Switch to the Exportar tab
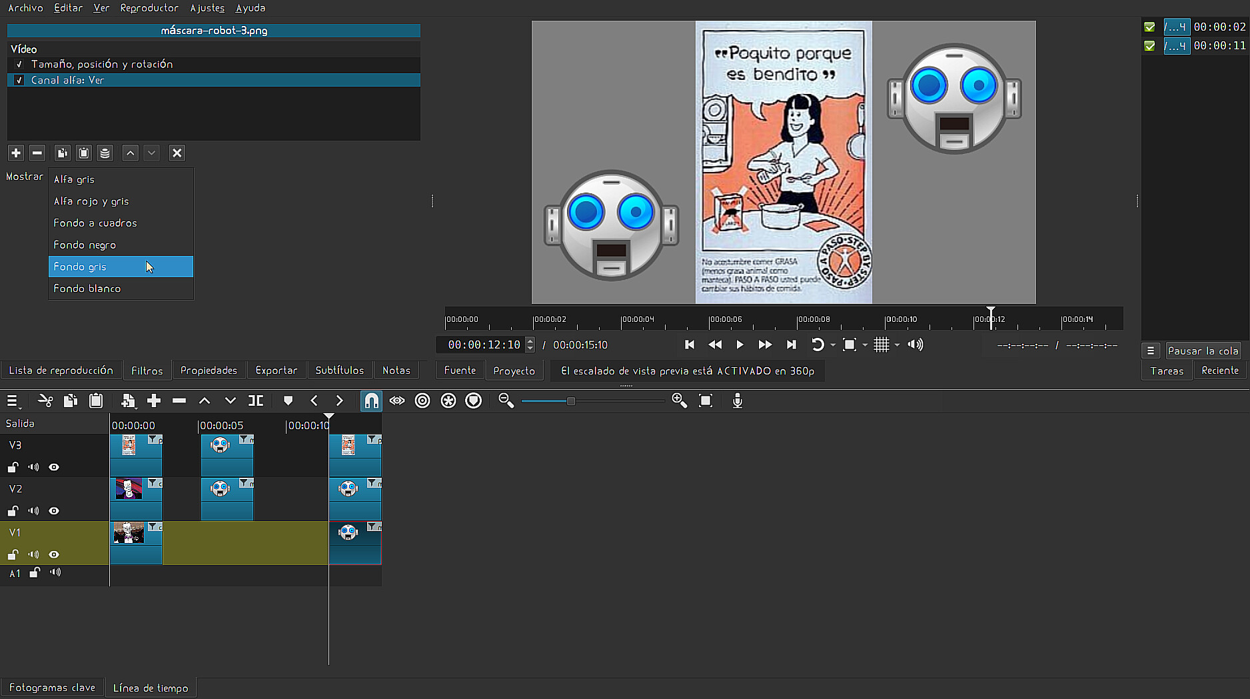The height and width of the screenshot is (699, 1250). (x=276, y=370)
